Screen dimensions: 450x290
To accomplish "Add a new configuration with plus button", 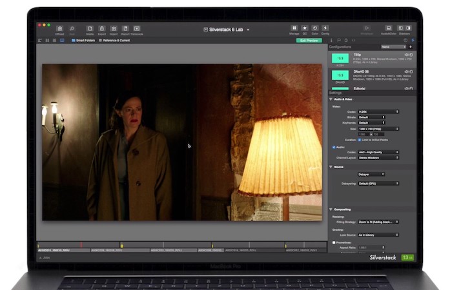I will (x=411, y=46).
